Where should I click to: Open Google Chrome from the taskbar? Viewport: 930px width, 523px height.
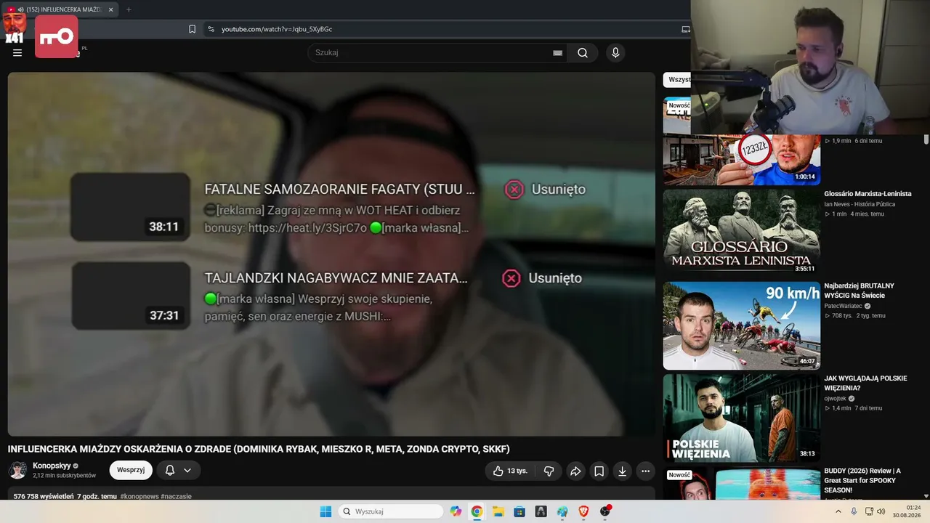coord(477,511)
